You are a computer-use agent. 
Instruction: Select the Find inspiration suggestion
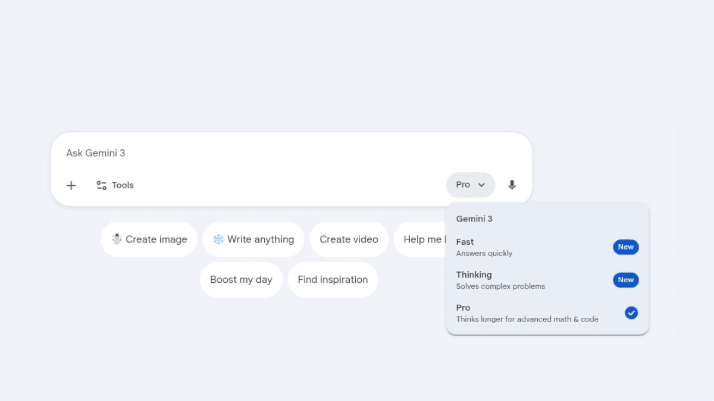click(x=333, y=280)
